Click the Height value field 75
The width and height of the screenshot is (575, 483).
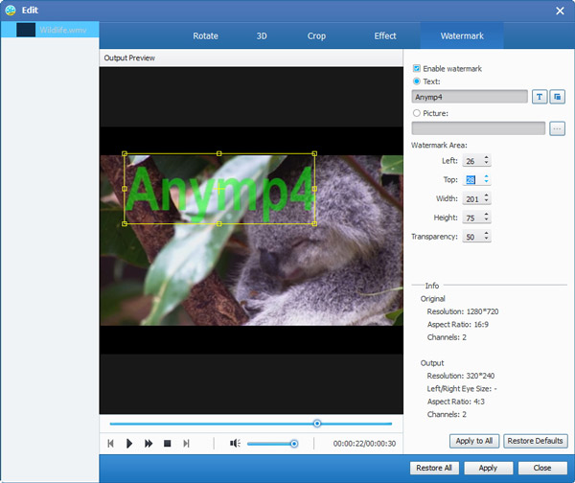pos(471,218)
